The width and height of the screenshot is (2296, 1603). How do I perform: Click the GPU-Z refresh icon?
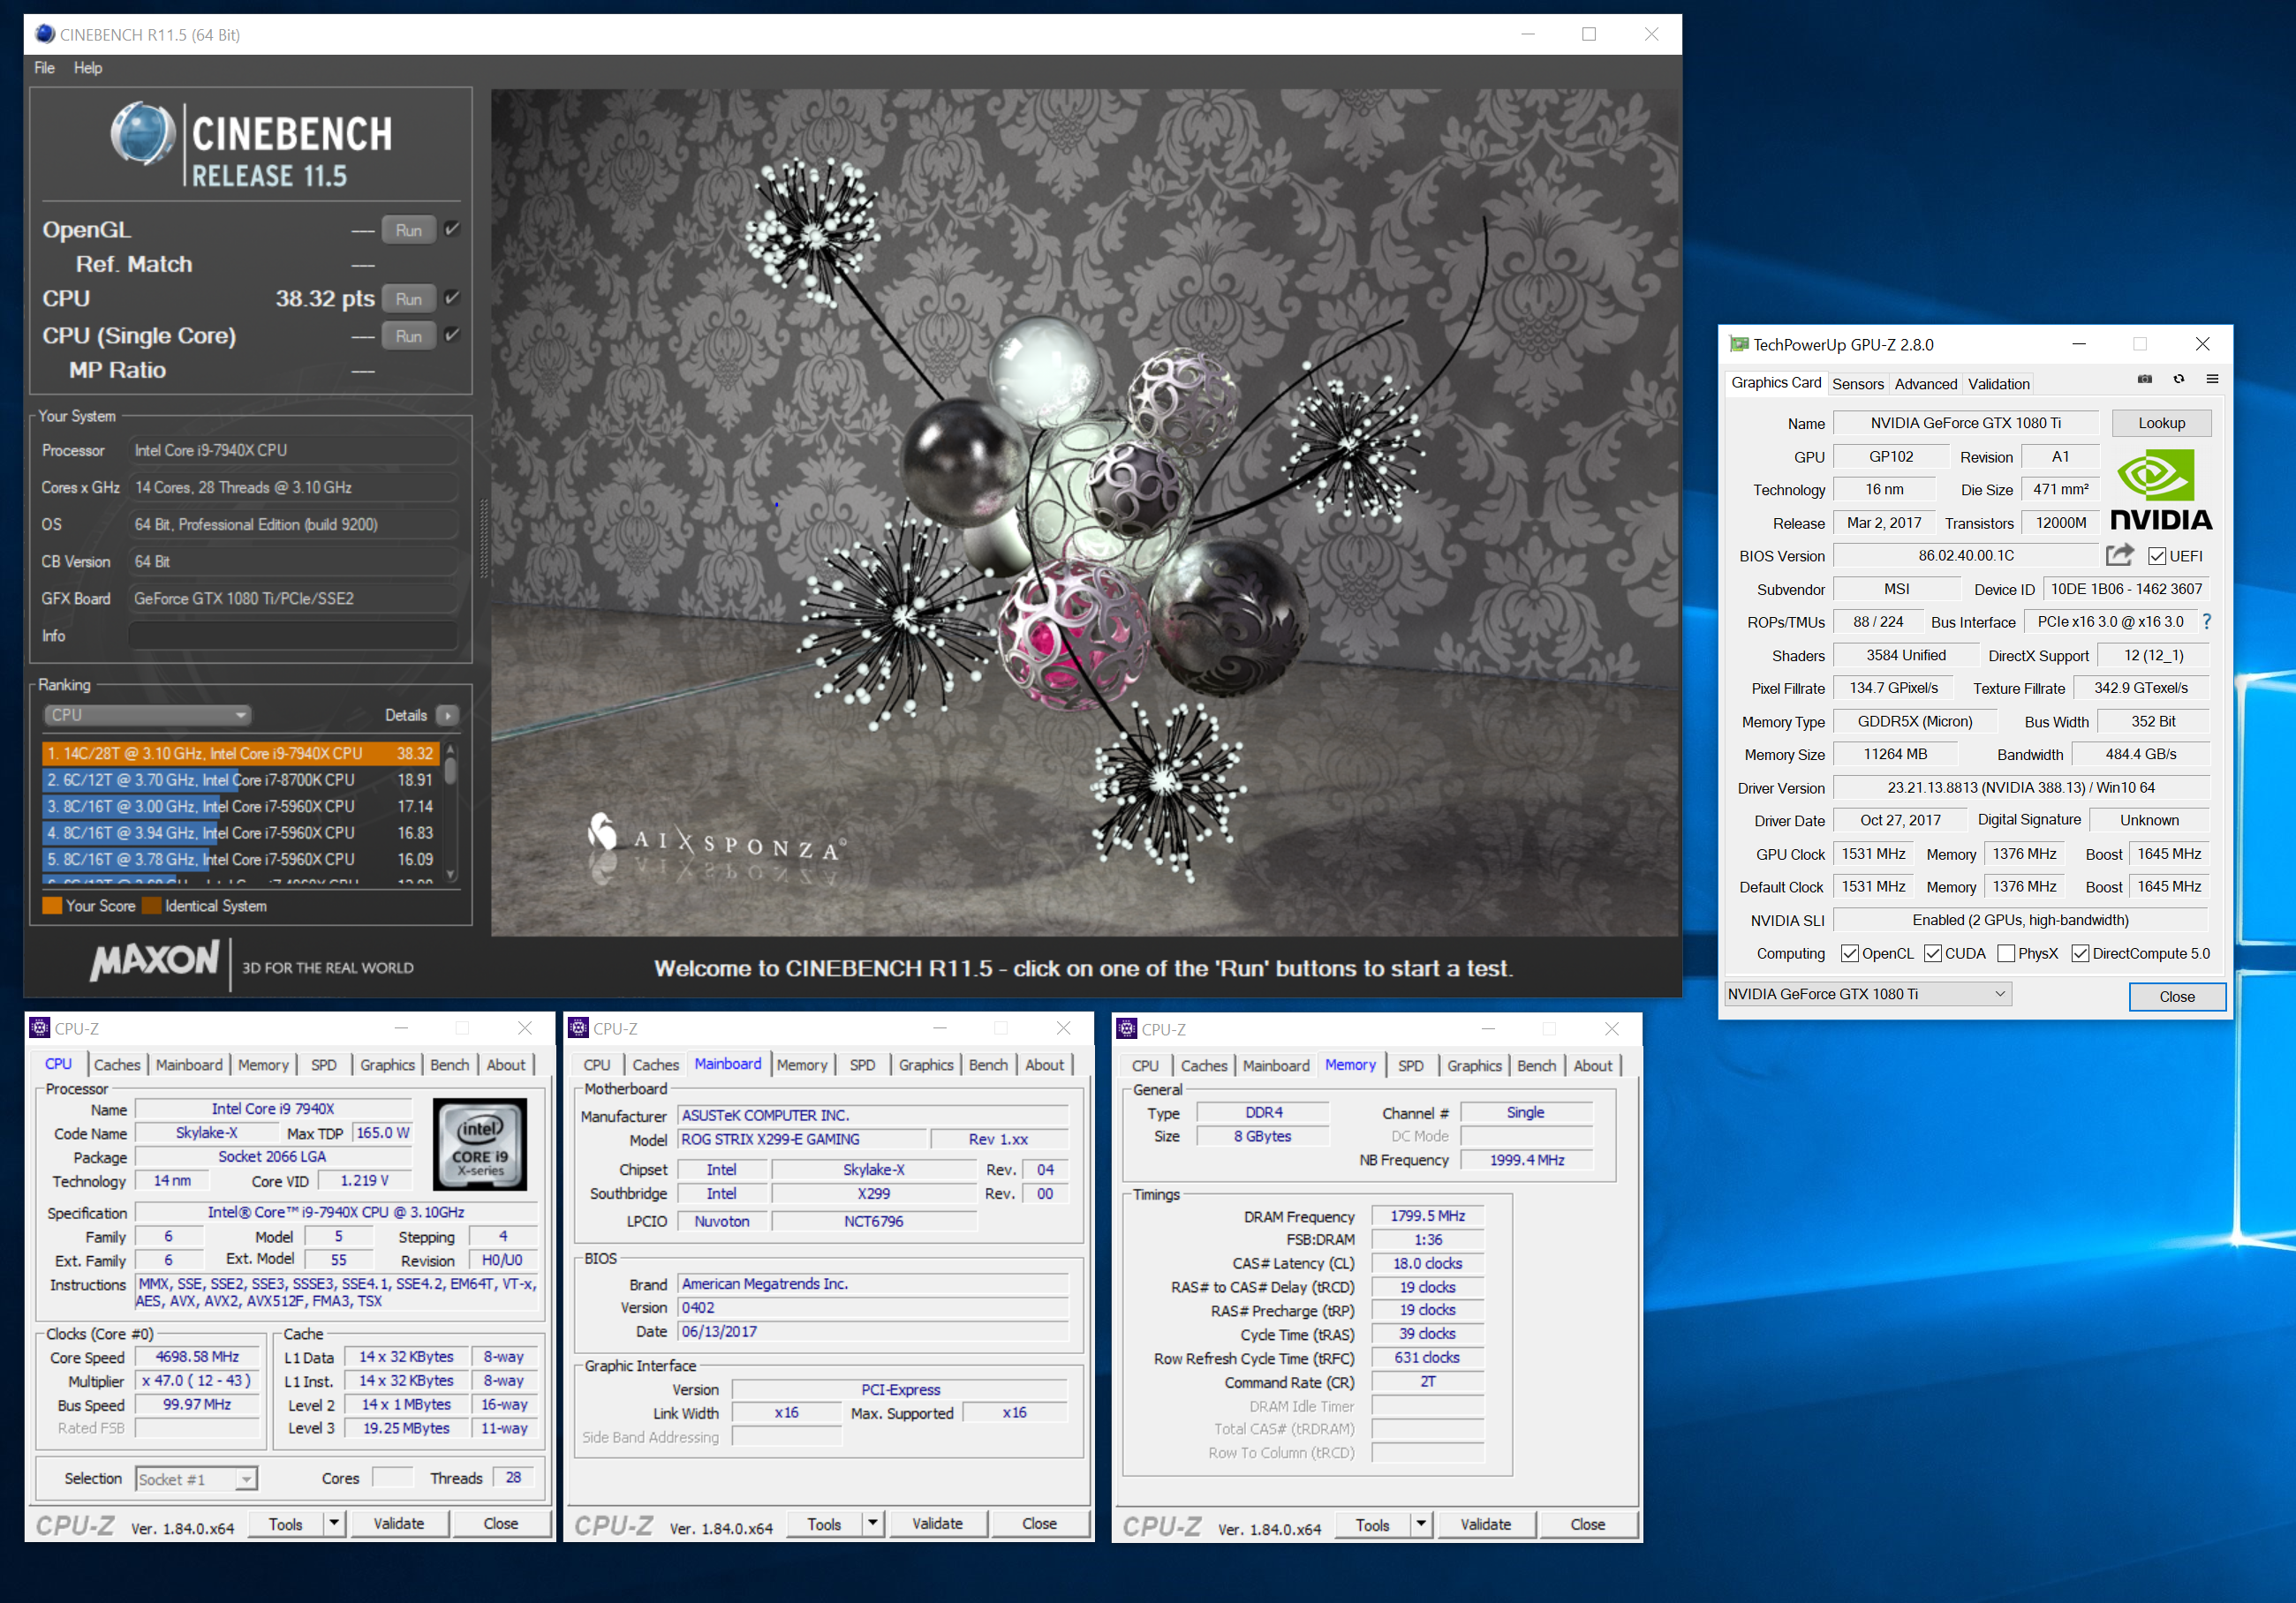point(2178,379)
